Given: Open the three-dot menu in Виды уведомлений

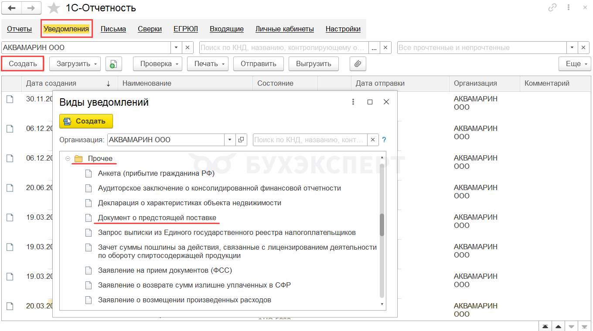Looking at the screenshot, I should (x=353, y=102).
